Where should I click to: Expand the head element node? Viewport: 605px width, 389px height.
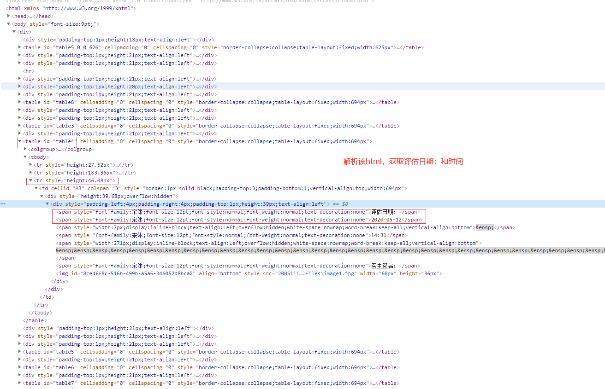pyautogui.click(x=9, y=16)
